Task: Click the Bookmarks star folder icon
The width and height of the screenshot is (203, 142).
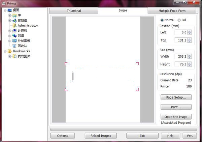Action: (9, 51)
